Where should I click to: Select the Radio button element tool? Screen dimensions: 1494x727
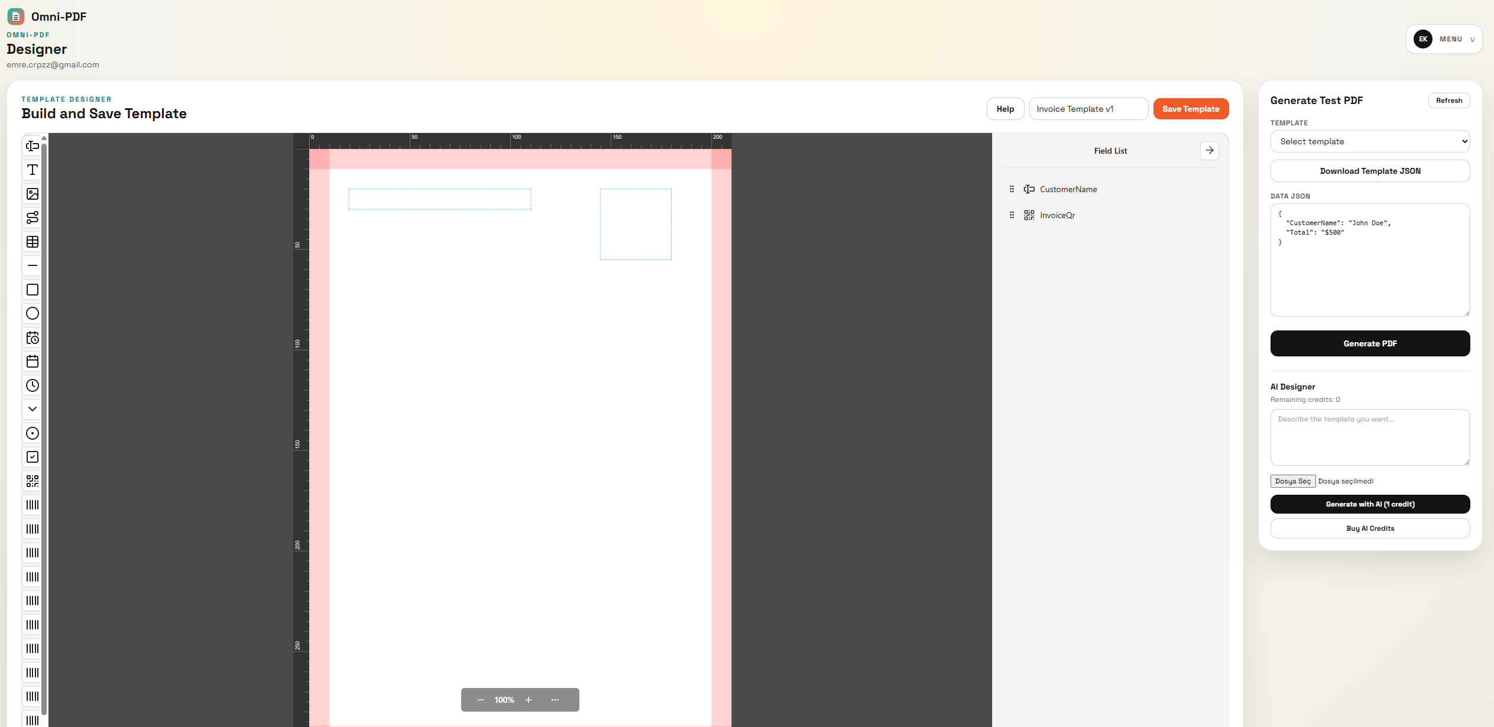(x=31, y=433)
